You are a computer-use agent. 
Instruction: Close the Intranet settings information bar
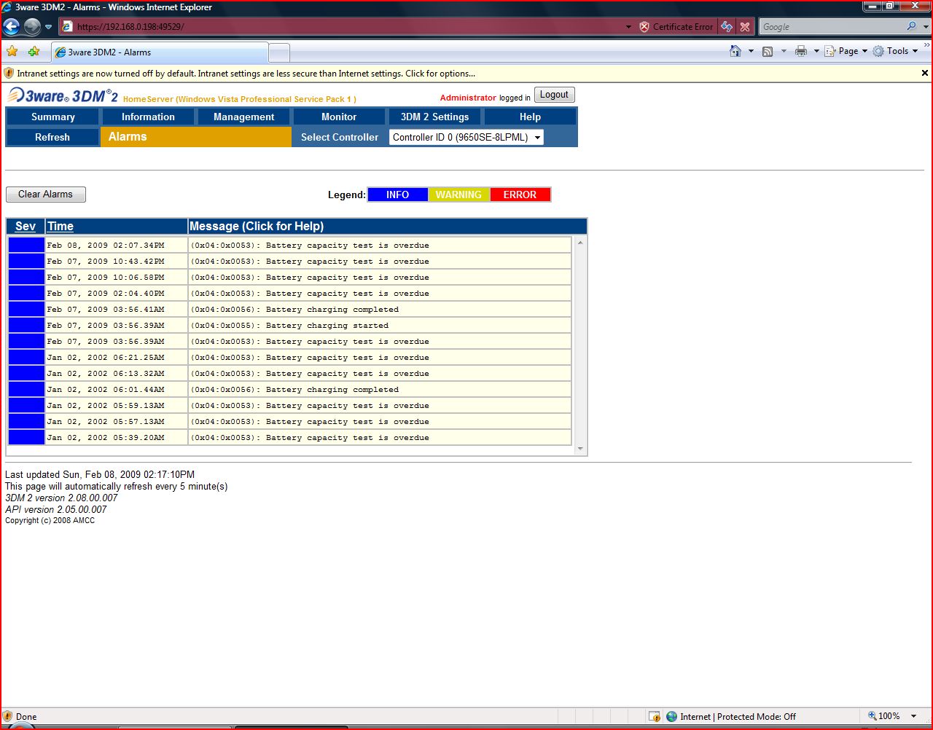(925, 73)
